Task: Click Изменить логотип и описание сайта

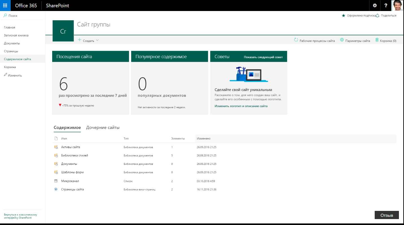Action: (x=241, y=106)
